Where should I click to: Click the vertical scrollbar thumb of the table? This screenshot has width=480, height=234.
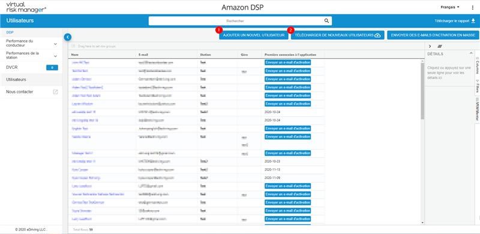(x=422, y=91)
